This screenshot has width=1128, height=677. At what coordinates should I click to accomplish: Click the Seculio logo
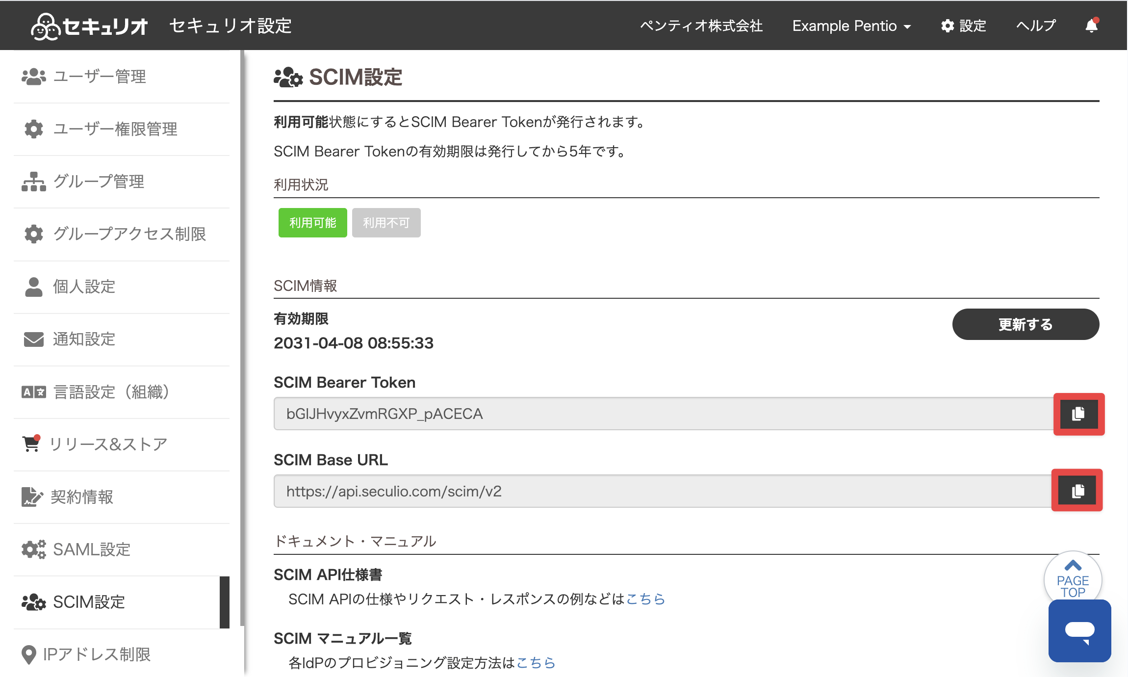tap(89, 26)
